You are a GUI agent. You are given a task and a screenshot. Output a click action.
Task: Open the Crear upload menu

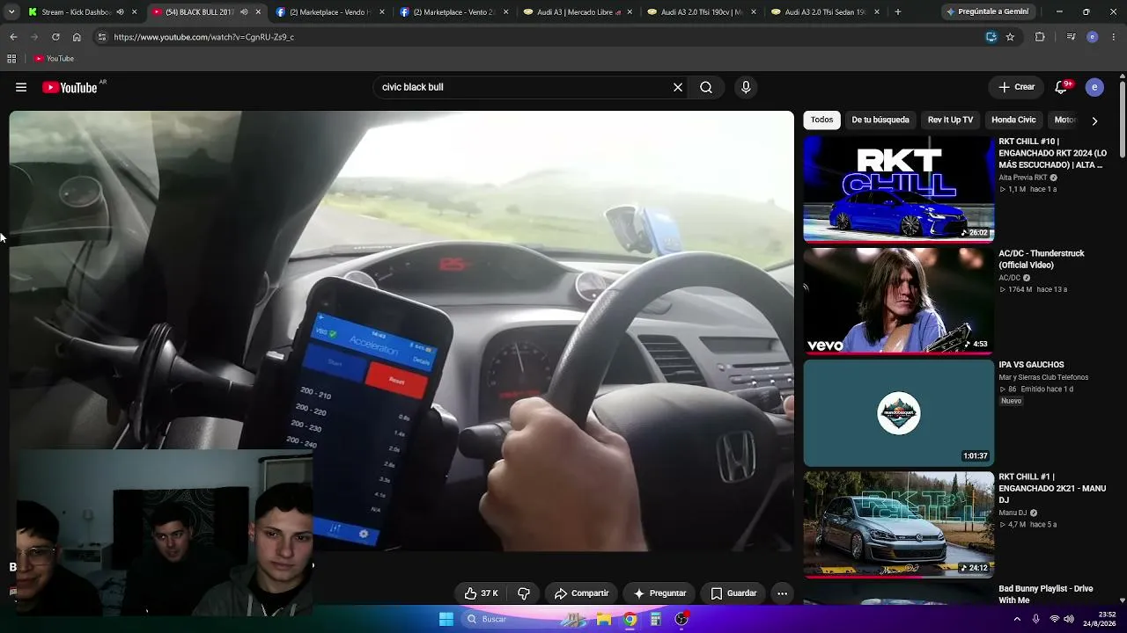click(x=1016, y=87)
